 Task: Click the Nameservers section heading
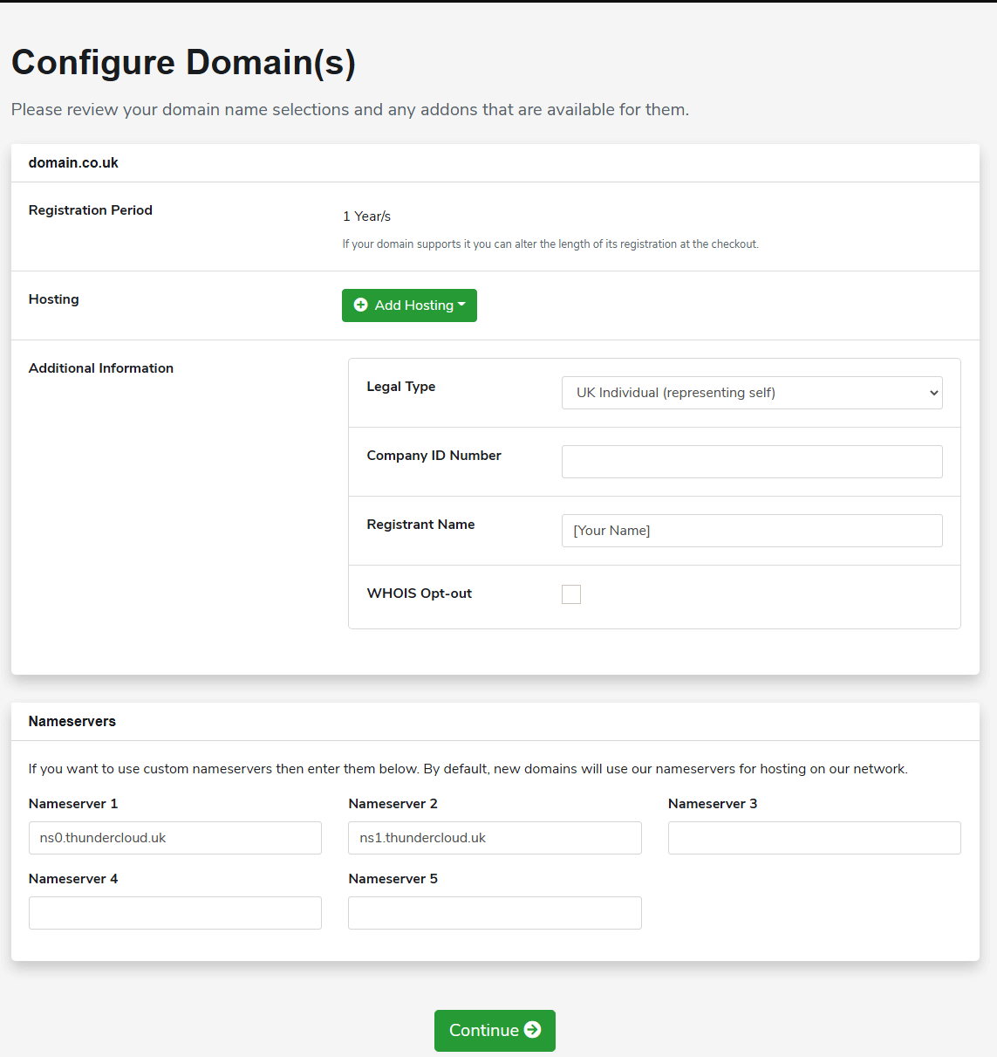click(72, 722)
